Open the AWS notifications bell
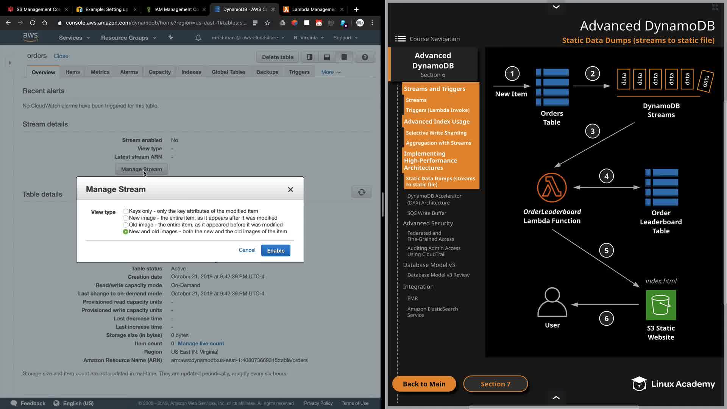Image resolution: width=727 pixels, height=409 pixels. 198,38
